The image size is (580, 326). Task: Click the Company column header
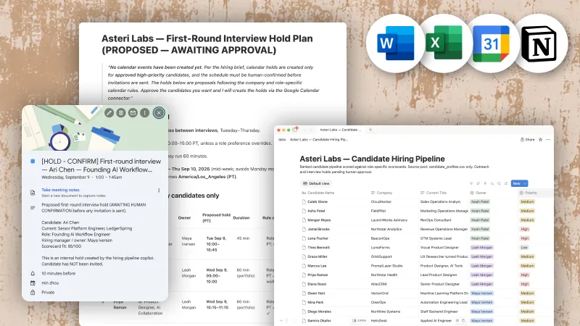[x=381, y=193]
